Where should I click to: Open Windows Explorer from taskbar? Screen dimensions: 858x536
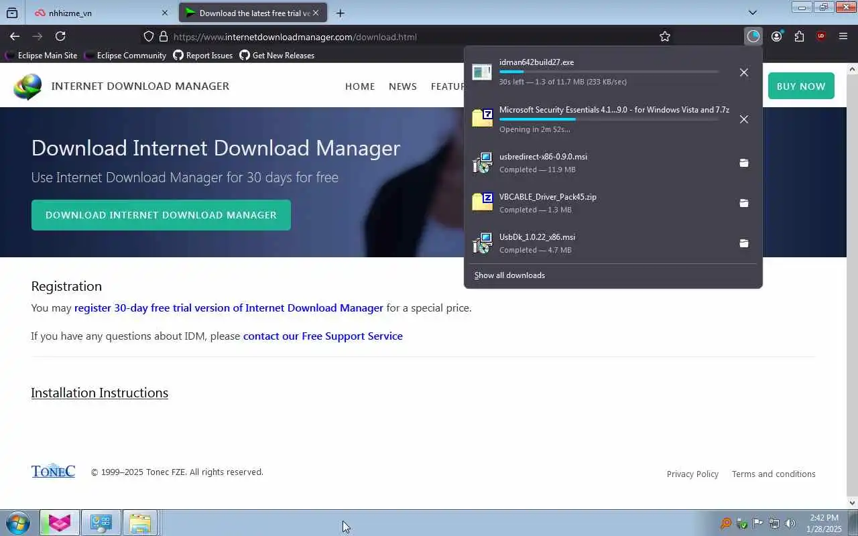(140, 523)
